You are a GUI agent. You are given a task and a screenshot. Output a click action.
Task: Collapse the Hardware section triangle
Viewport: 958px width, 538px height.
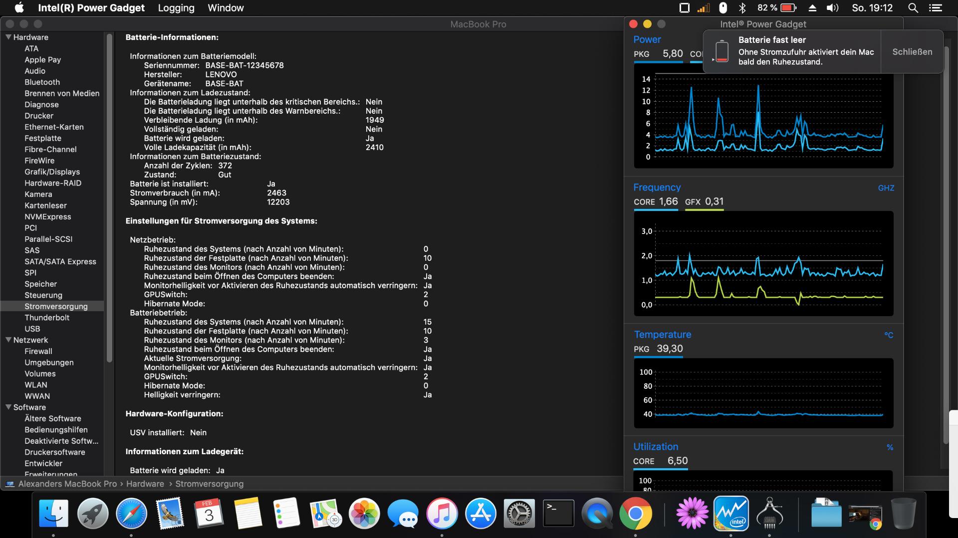(8, 37)
